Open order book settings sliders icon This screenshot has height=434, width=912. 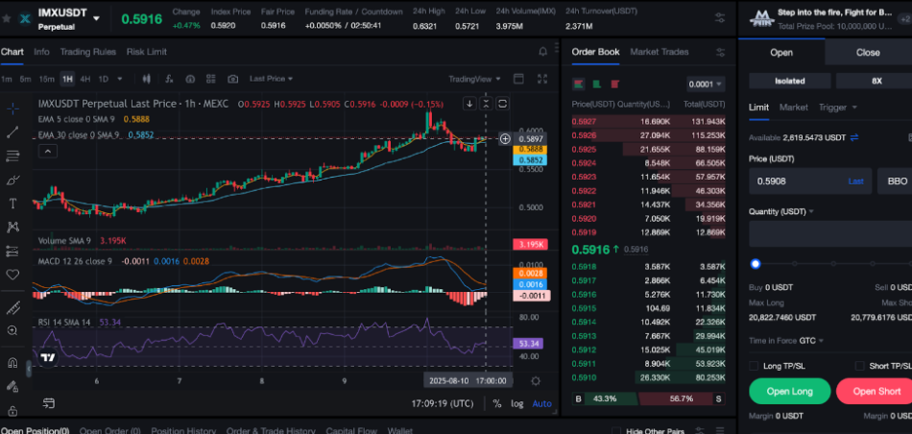coord(721,53)
